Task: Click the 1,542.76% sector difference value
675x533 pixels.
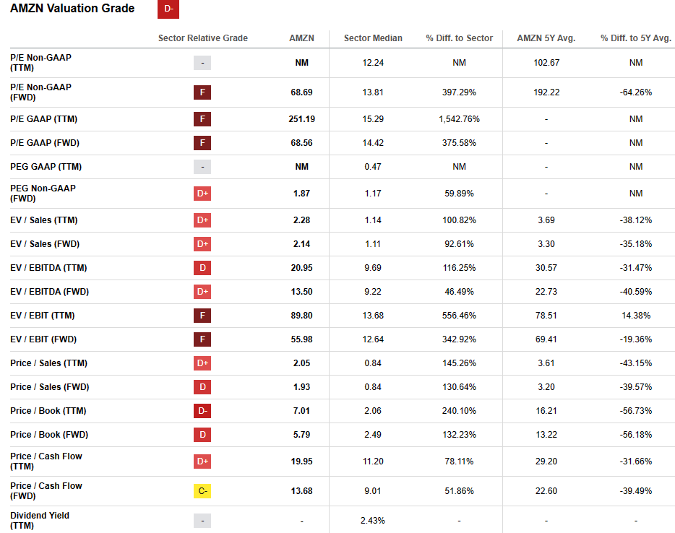Action: (x=459, y=119)
